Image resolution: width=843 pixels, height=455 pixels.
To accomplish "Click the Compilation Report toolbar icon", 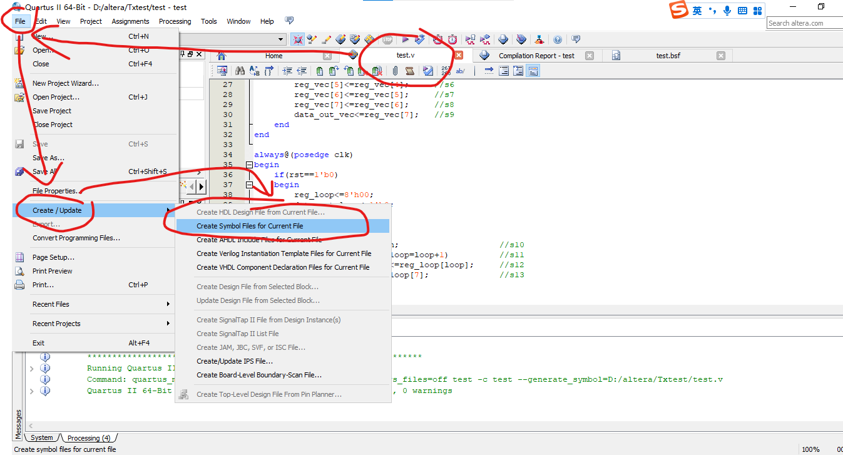I will pos(503,39).
